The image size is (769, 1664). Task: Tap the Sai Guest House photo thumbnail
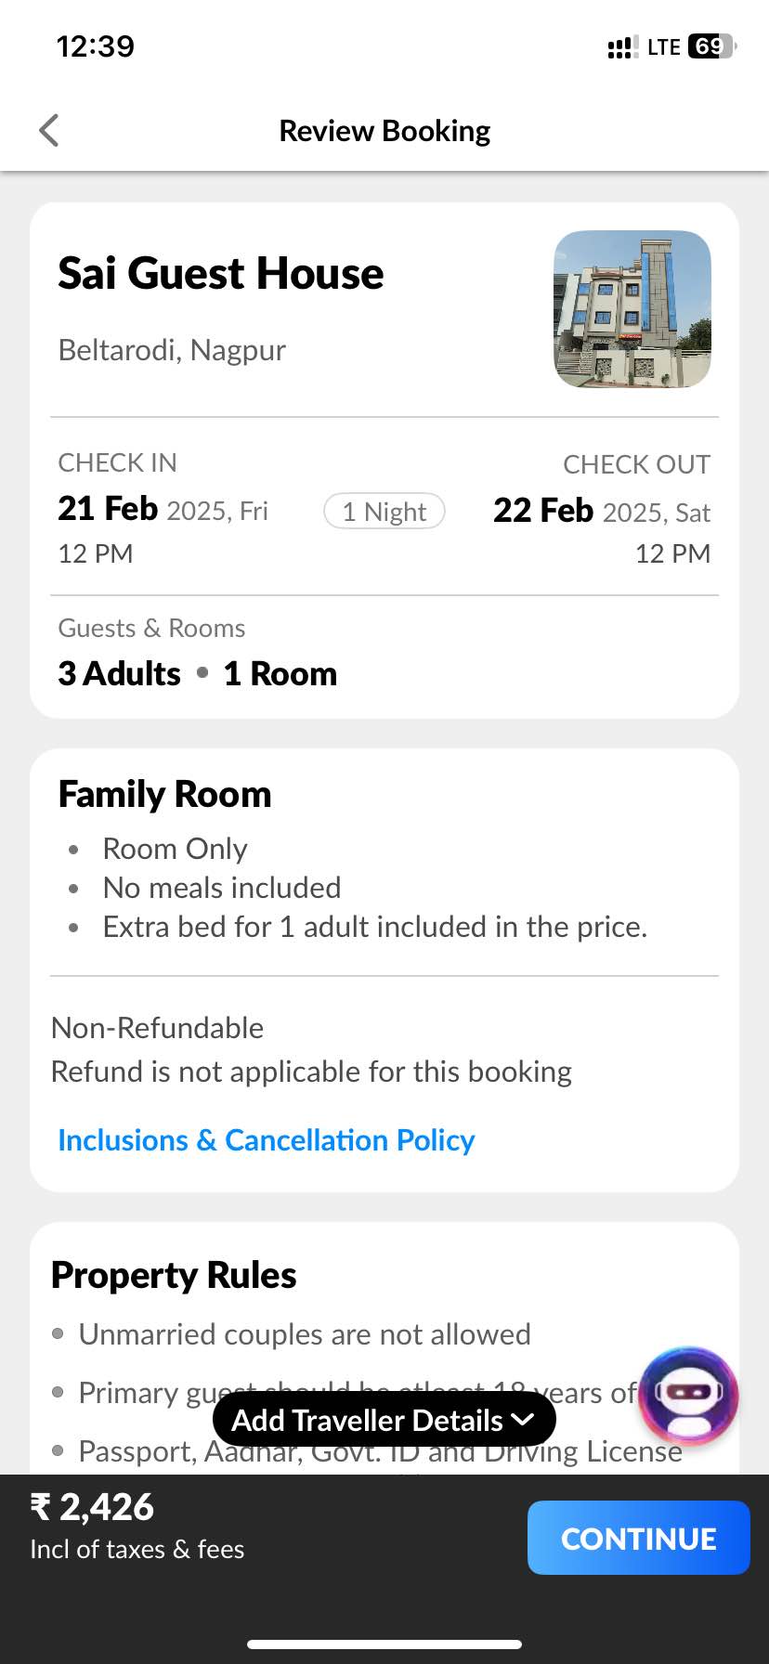[632, 309]
